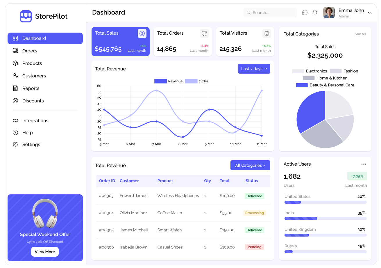The height and width of the screenshot is (268, 381).
Task: Click the shopping cart icon on Total Orders
Action: coord(204,33)
